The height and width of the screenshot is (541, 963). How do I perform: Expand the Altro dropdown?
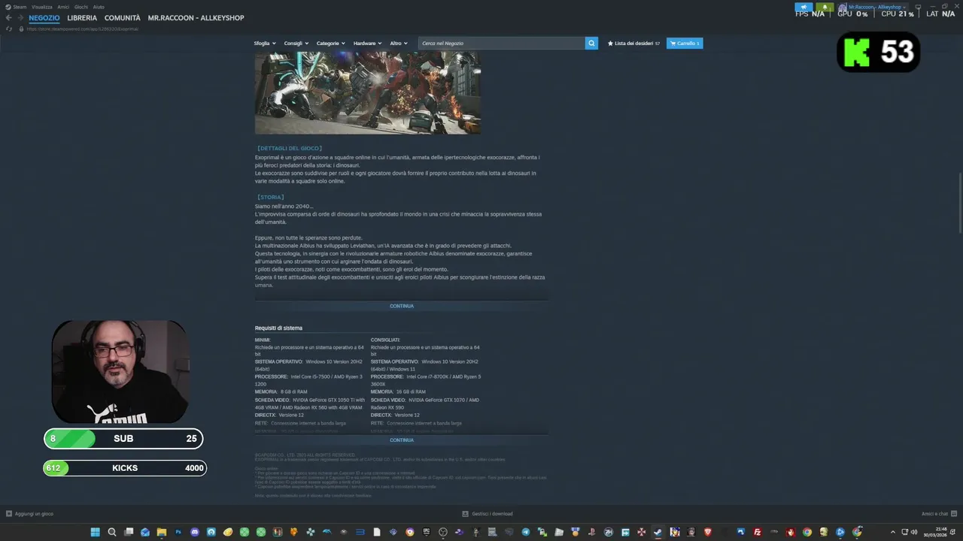coord(399,44)
